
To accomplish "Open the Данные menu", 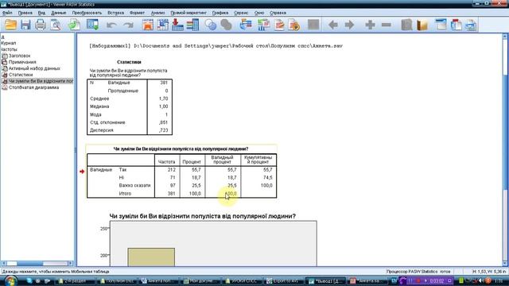I will click(58, 13).
